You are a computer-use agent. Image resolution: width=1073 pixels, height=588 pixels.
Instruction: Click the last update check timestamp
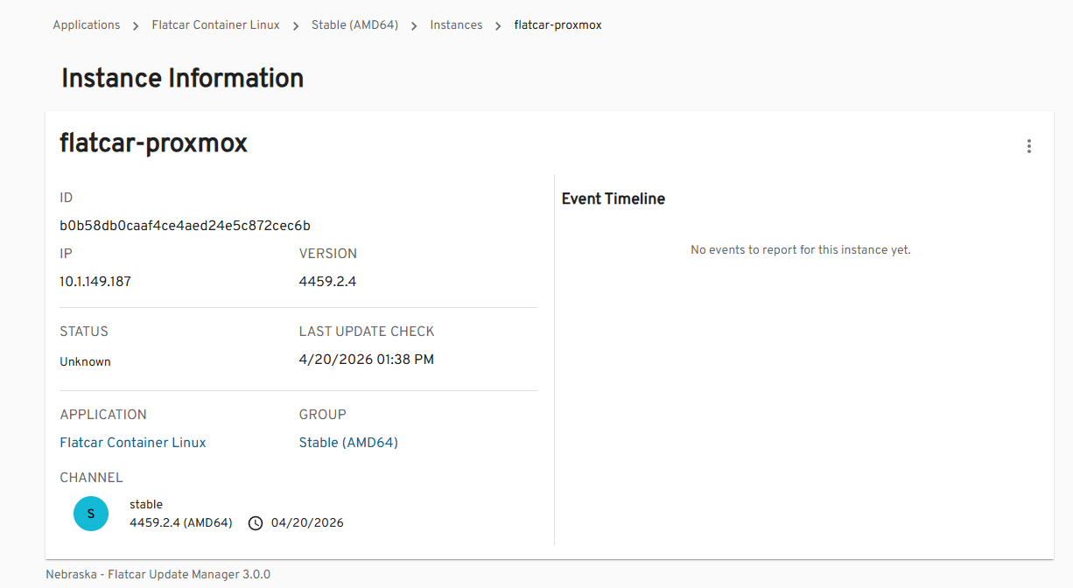pos(366,360)
